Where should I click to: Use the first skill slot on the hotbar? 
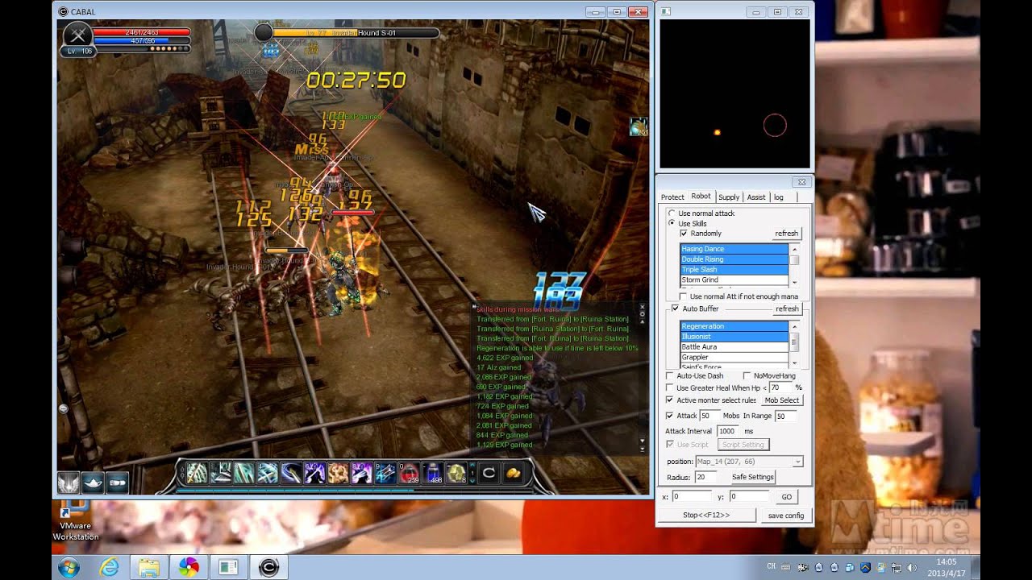click(197, 473)
